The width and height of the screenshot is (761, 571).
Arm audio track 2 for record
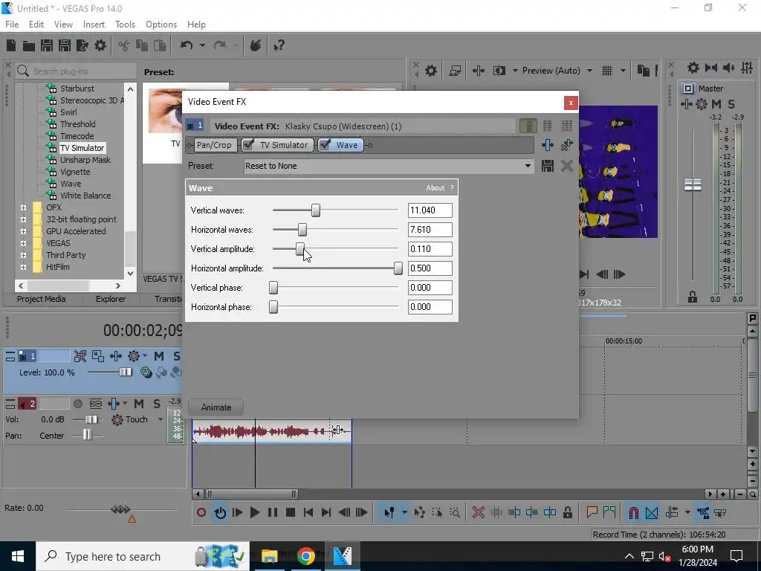[x=77, y=404]
